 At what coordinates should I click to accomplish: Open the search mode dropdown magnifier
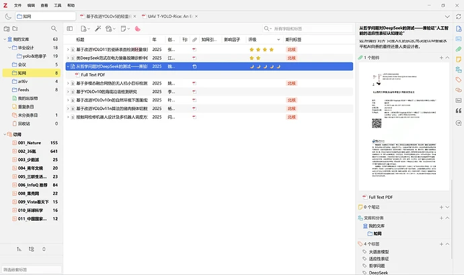point(268,29)
